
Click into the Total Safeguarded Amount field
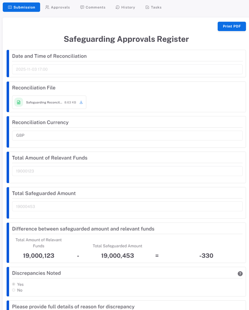tap(127, 206)
